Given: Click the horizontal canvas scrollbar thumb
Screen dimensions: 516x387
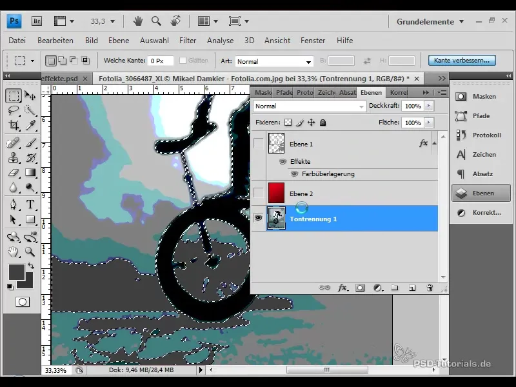Looking at the screenshot, I should coord(327,370).
